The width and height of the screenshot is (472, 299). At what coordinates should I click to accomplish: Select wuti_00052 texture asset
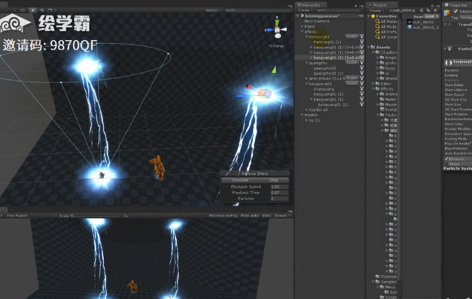click(x=421, y=22)
